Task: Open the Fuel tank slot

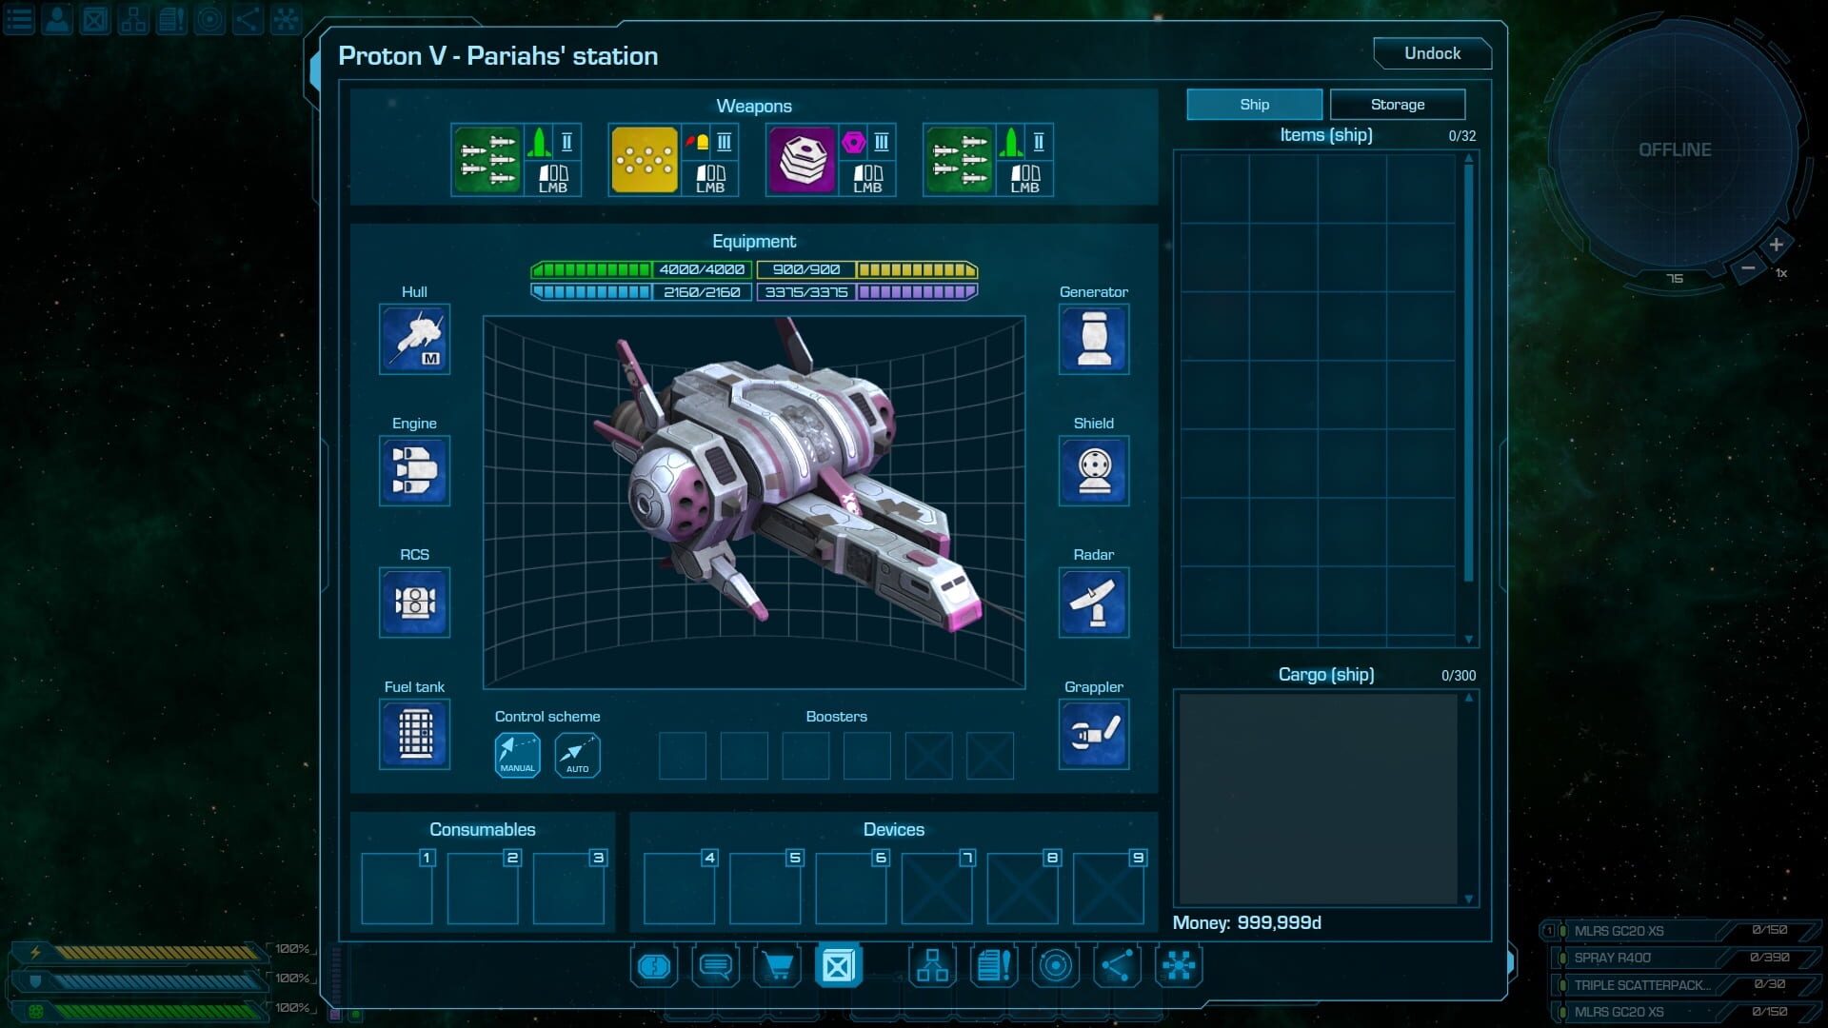Action: (414, 734)
